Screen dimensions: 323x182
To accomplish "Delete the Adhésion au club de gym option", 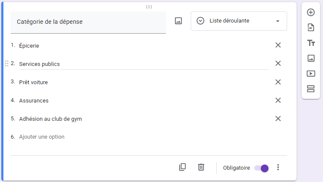I will pos(278,119).
